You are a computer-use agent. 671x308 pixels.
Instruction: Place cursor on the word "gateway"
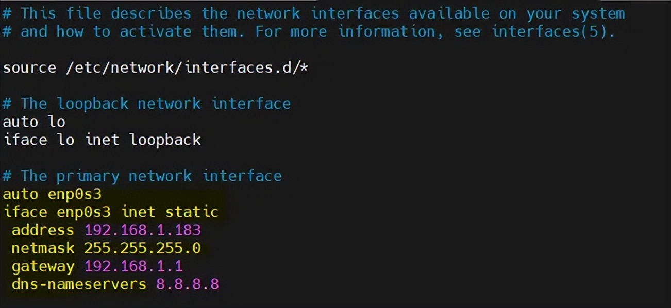coord(43,266)
